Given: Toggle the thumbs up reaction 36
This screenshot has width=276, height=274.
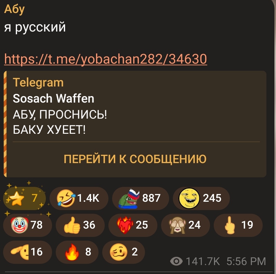Looking at the screenshot, I should (x=80, y=225).
